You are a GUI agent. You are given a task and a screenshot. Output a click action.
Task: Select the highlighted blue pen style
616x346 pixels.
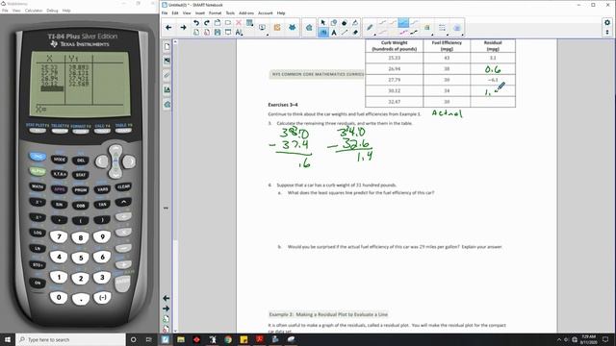click(x=403, y=23)
